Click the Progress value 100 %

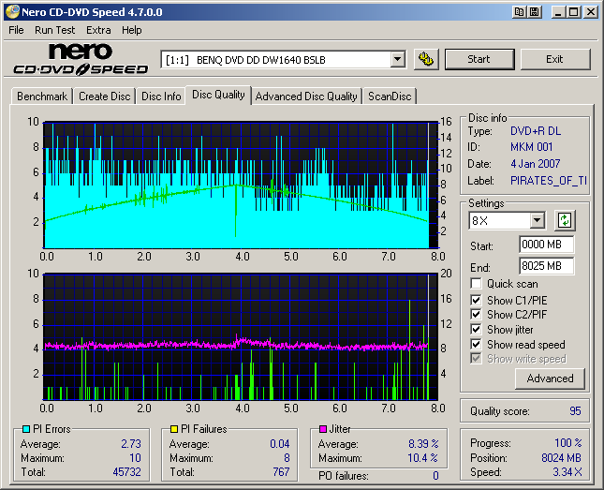point(568,443)
